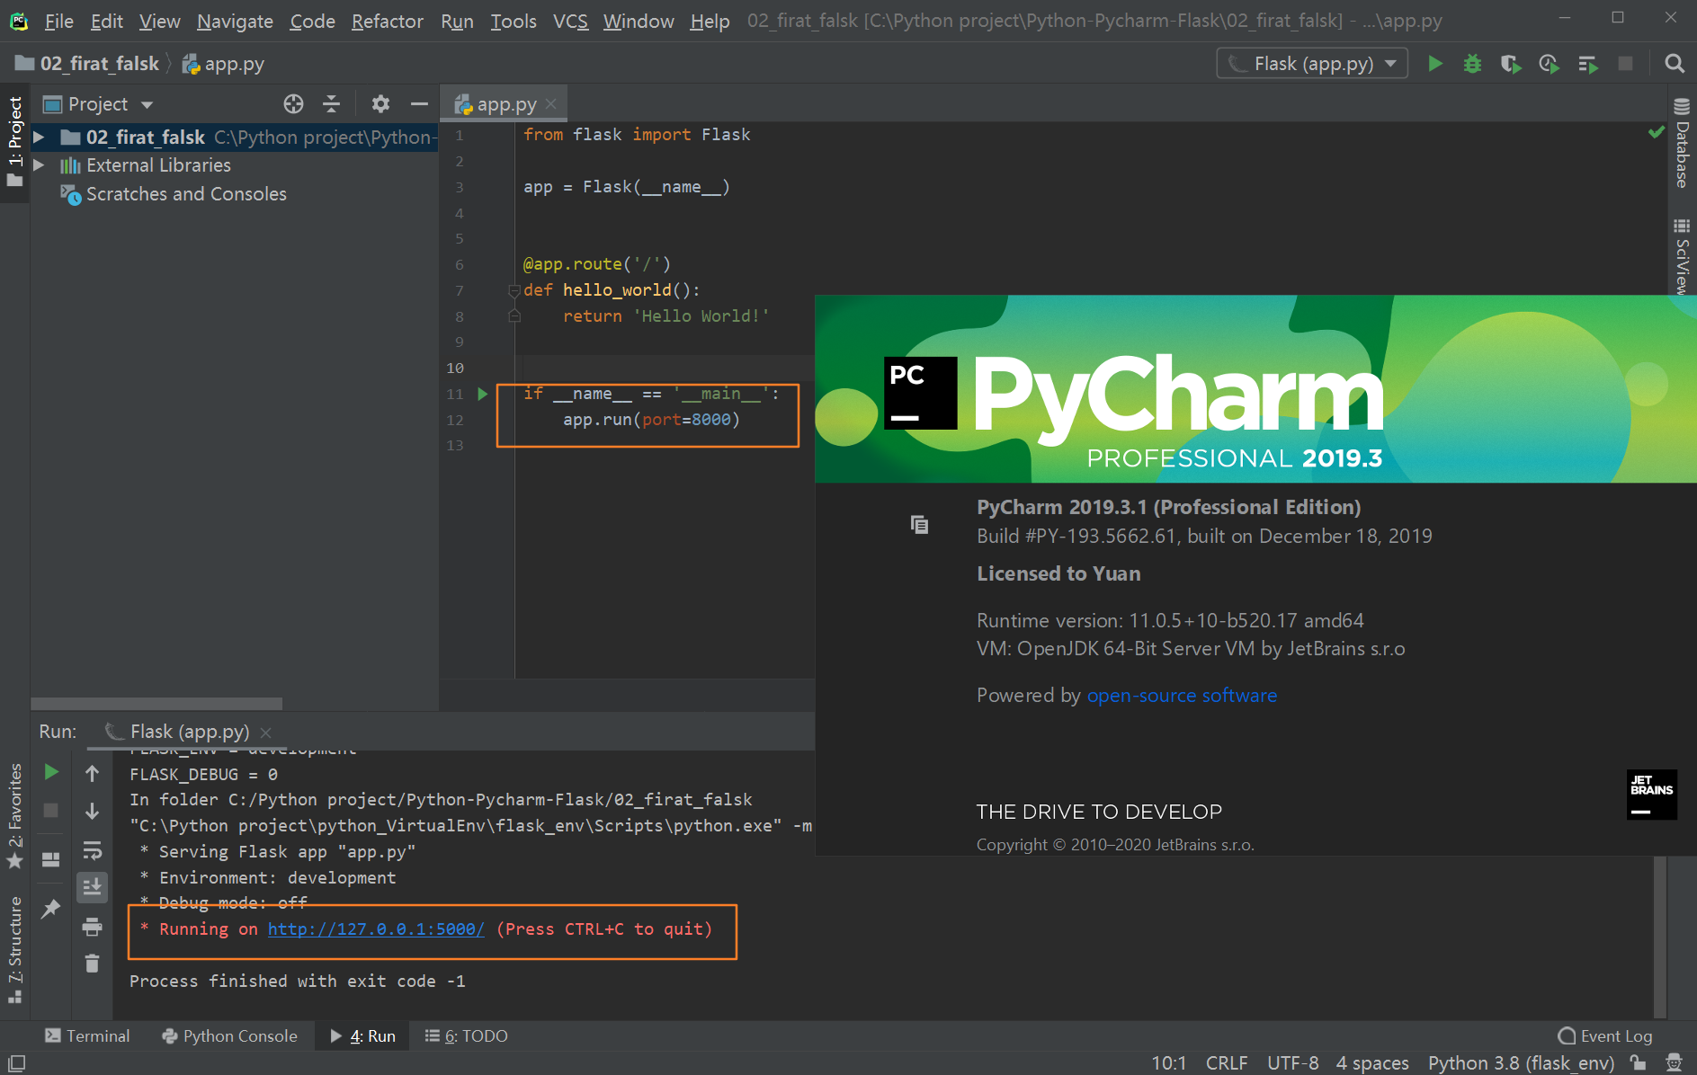Open the profiler run icon

pos(1549,64)
